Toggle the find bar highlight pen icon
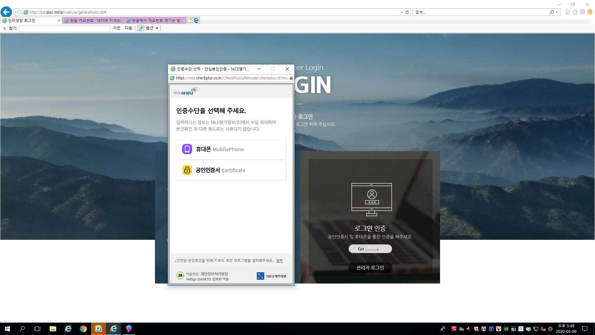 pyautogui.click(x=141, y=28)
